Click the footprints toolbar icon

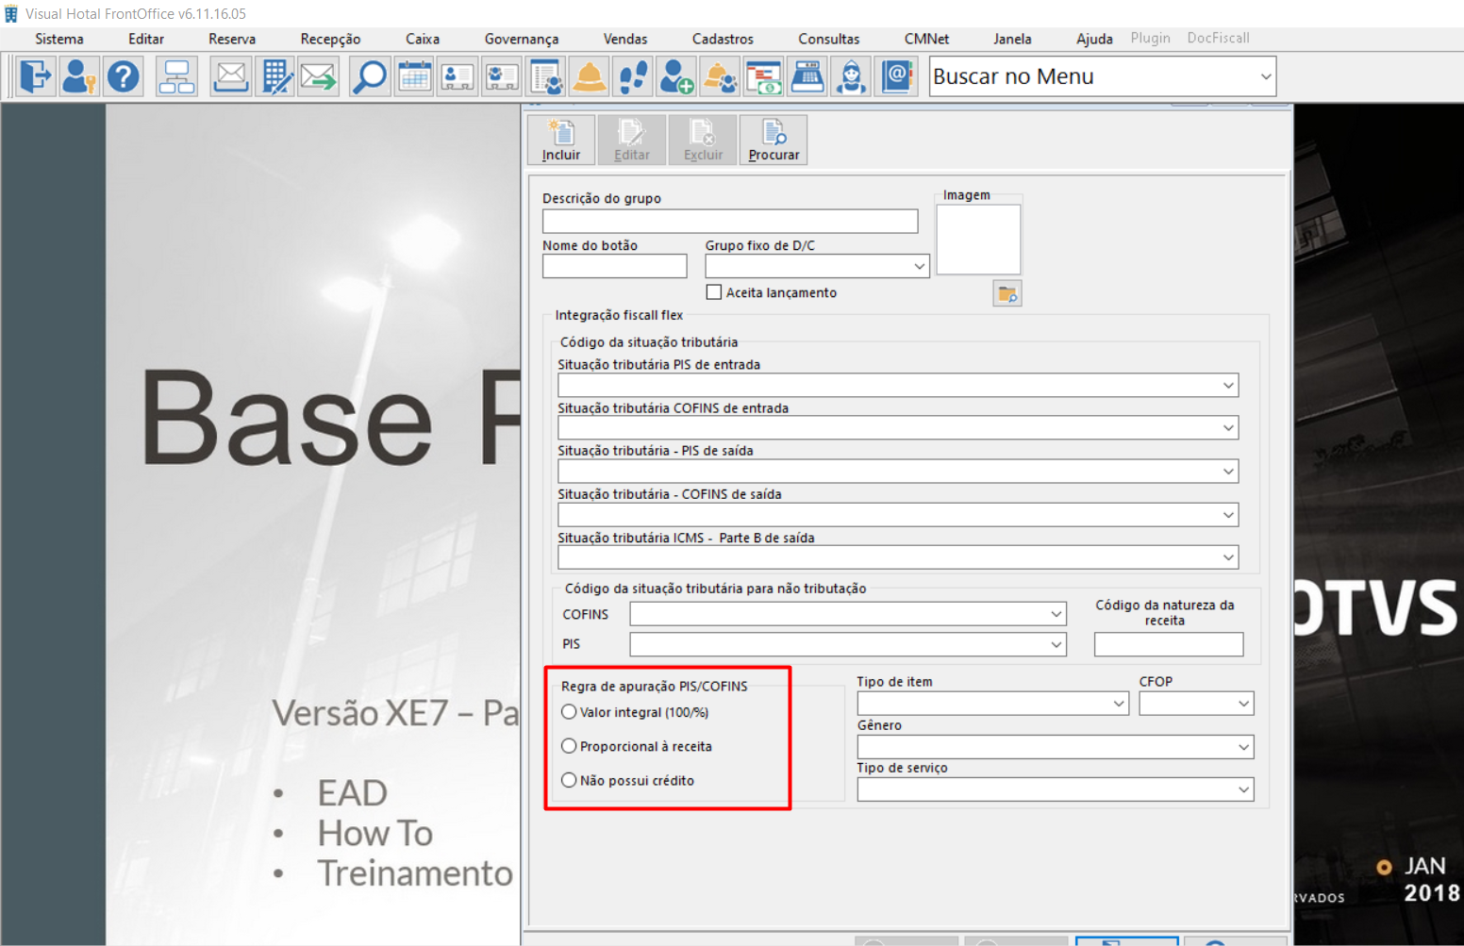[633, 76]
